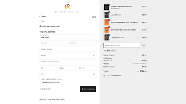This screenshot has height=104, width=186.
Task: Click the GET SHREDDED 2.0 product name
Action: [117, 38]
